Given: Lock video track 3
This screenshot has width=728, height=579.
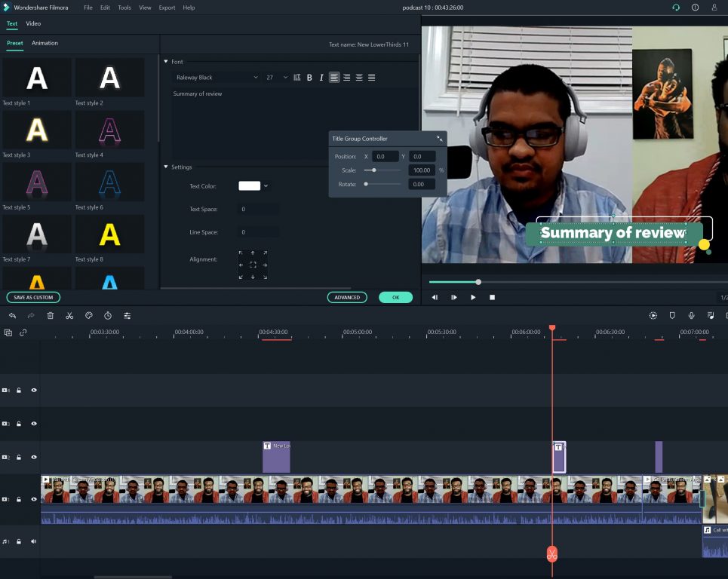Looking at the screenshot, I should coord(19,424).
